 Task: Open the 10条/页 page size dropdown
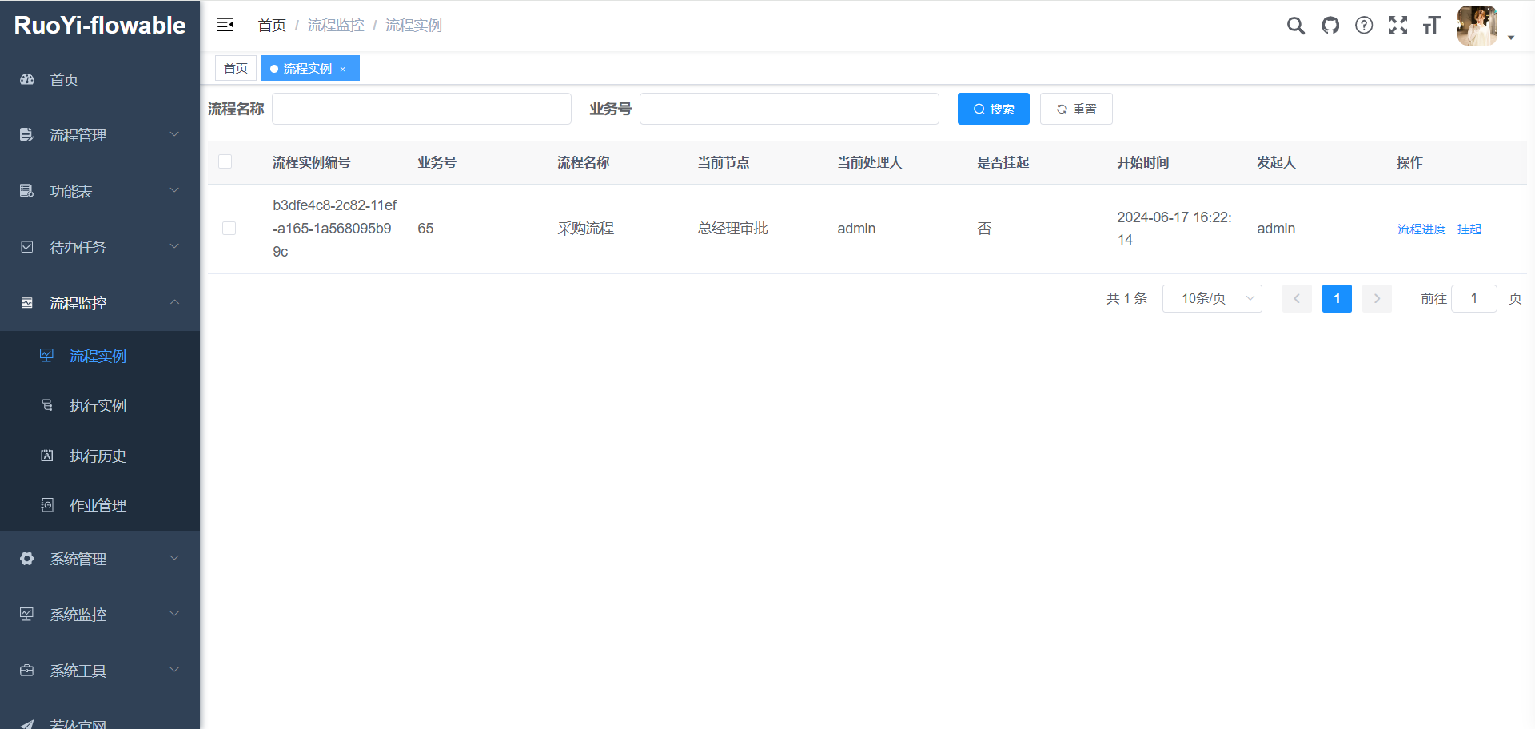tap(1212, 298)
